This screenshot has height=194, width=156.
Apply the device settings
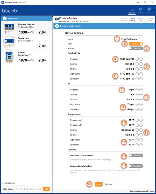tap(98, 184)
